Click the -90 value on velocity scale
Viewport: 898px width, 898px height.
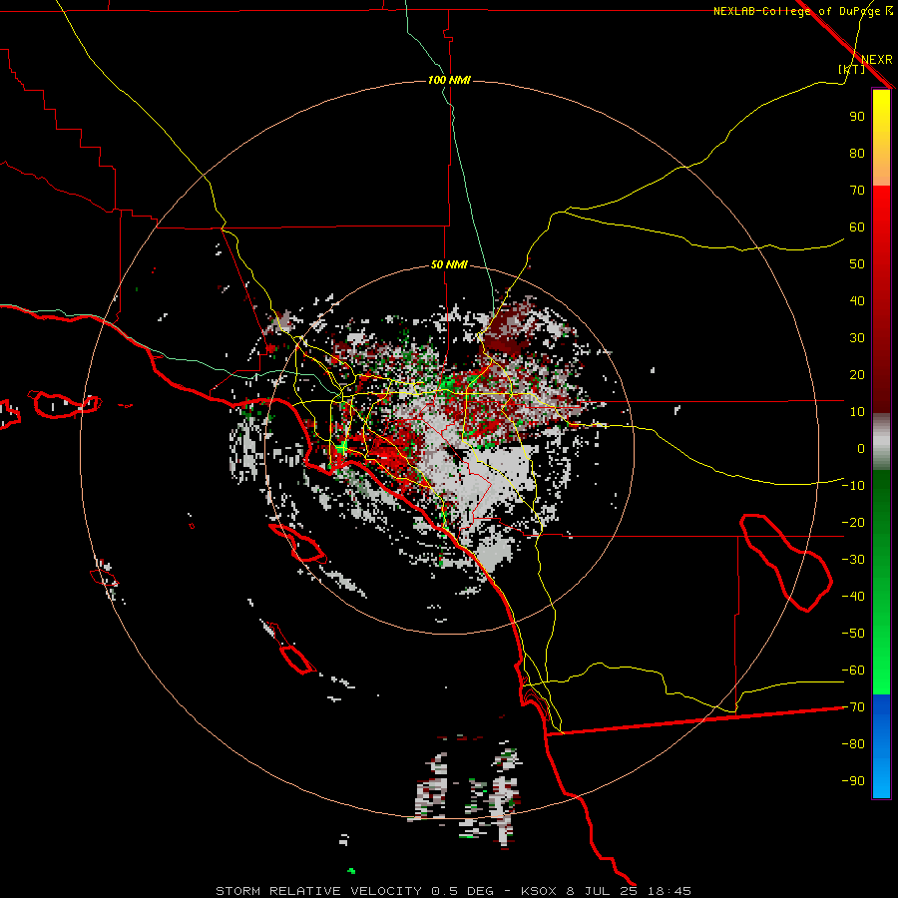tap(853, 781)
